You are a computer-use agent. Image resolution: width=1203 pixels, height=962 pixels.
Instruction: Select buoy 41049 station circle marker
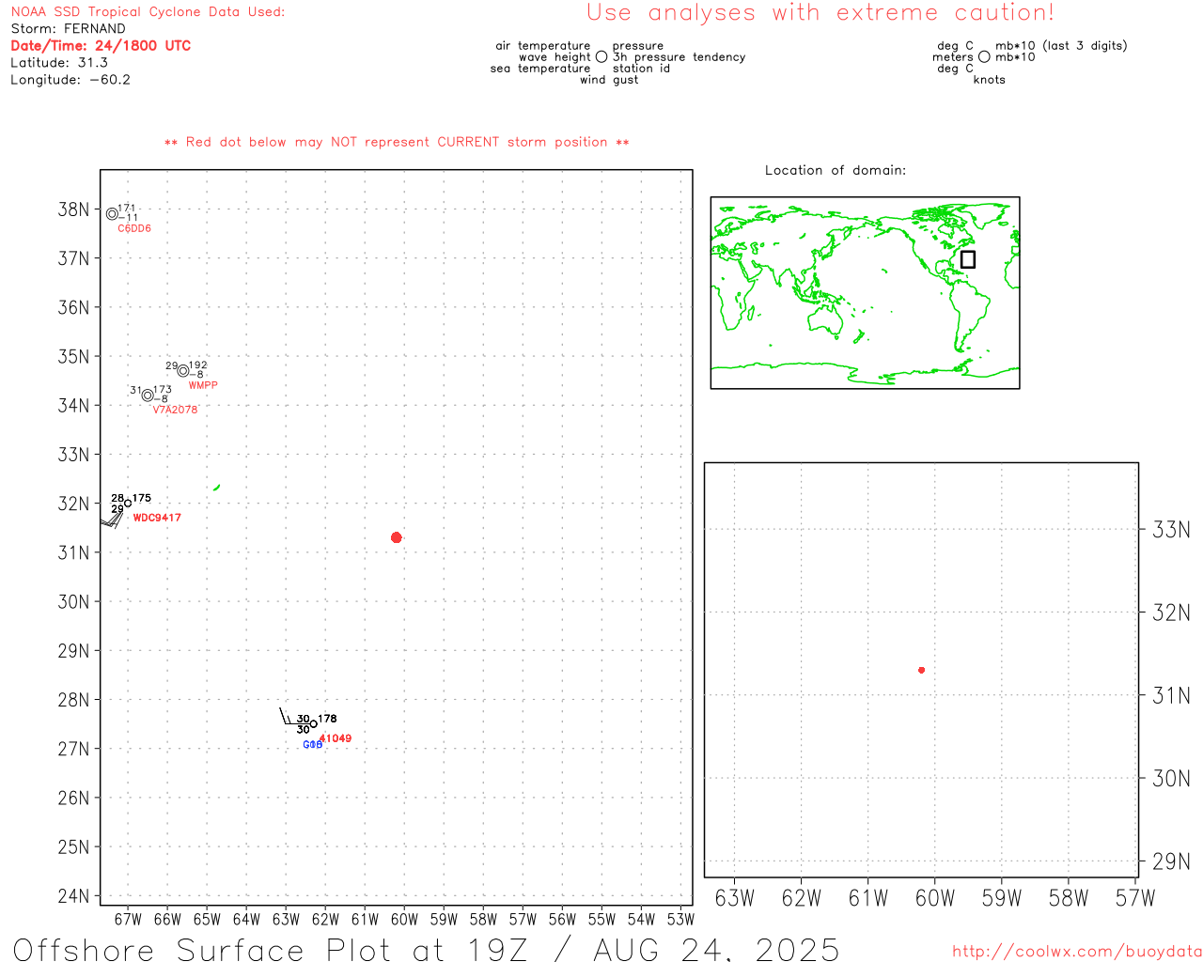point(314,724)
